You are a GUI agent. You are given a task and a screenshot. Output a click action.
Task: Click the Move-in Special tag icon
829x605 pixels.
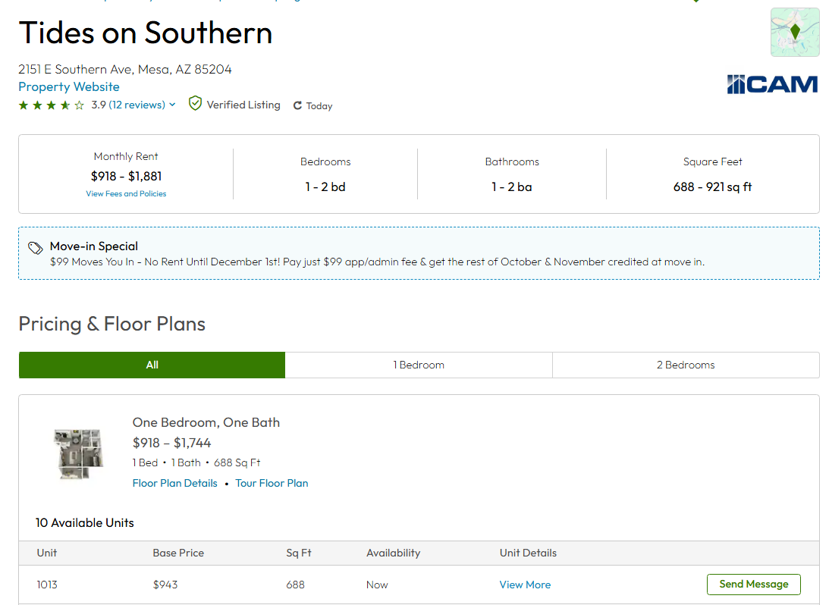tap(35, 248)
